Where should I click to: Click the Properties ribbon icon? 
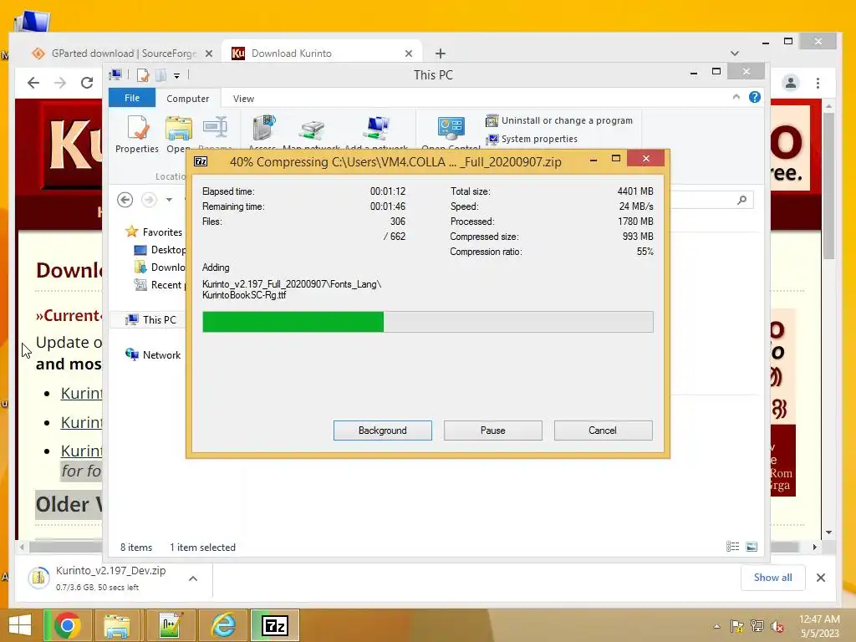point(137,134)
